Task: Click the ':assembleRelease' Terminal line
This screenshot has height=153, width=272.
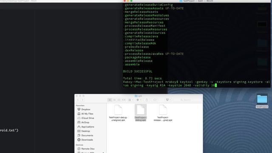Action: 138,61
